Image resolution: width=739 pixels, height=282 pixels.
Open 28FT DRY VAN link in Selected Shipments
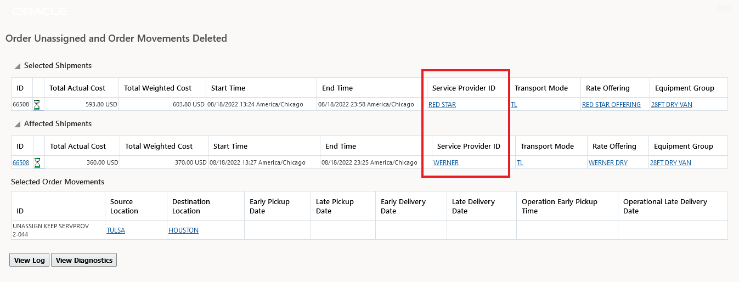click(x=672, y=104)
